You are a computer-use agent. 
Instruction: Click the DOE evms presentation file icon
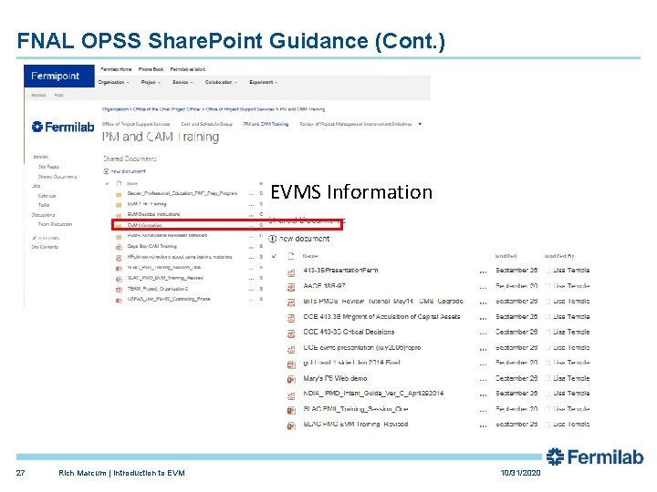291,349
